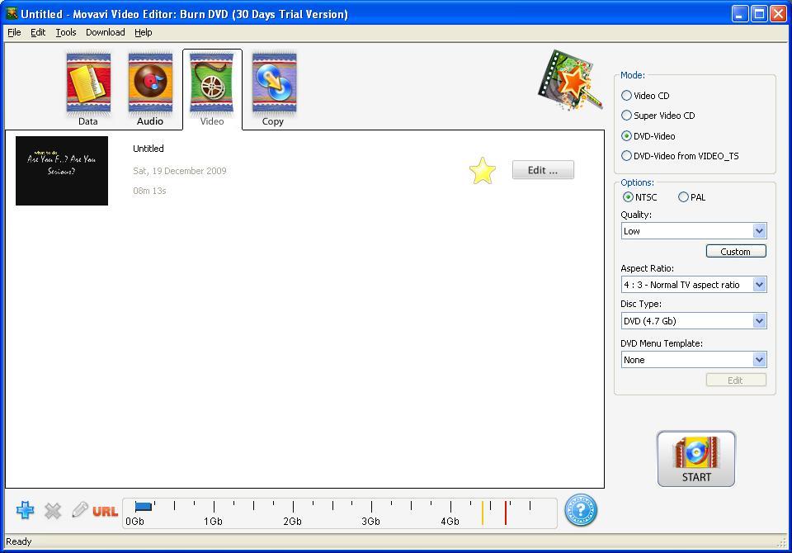
Task: Select the Video CD mode
Action: point(627,95)
